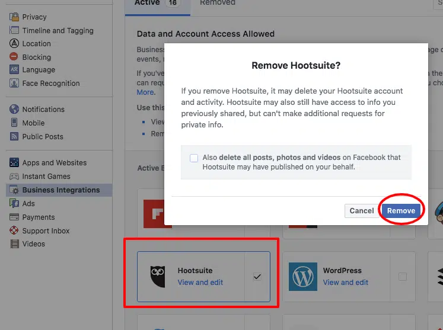The image size is (443, 330).
Task: Open Public Posts settings
Action: pyautogui.click(x=43, y=137)
